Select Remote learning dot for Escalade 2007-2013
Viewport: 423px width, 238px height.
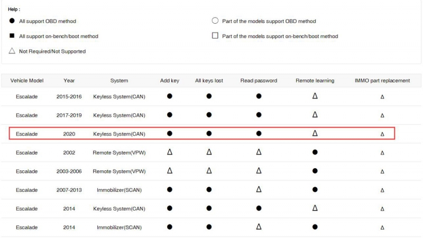315,189
